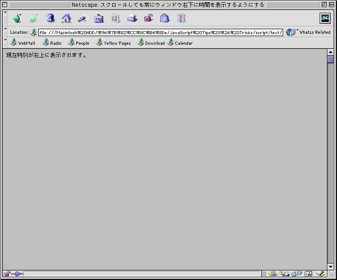The height and width of the screenshot is (280, 337).
Task: Click the component bar drag handle
Action: (264, 274)
